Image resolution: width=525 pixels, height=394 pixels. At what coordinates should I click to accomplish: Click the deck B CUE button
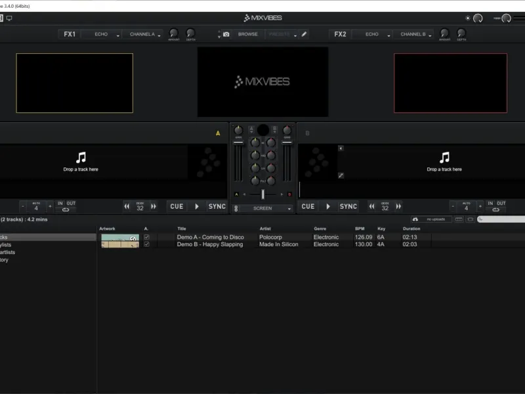[308, 206]
